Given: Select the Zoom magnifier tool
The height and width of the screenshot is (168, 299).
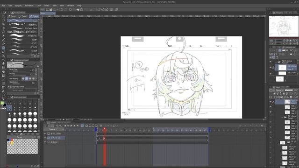Looking at the screenshot, I should tap(3, 16).
